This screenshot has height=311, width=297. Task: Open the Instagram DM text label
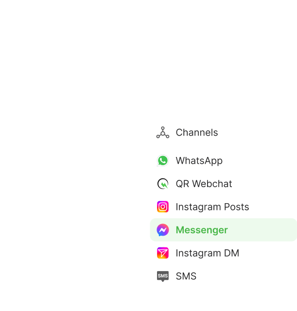[208, 253]
